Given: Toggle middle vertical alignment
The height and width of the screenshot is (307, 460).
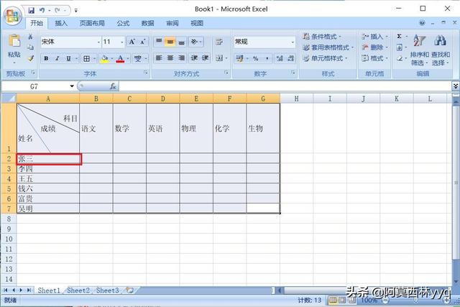Looking at the screenshot, I should (x=170, y=42).
